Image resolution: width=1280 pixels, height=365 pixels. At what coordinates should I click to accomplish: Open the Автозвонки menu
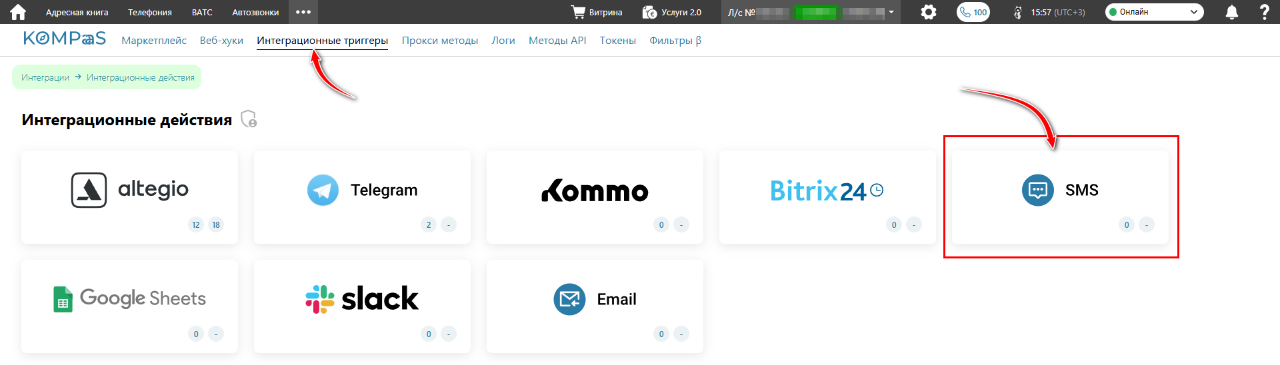coord(255,12)
